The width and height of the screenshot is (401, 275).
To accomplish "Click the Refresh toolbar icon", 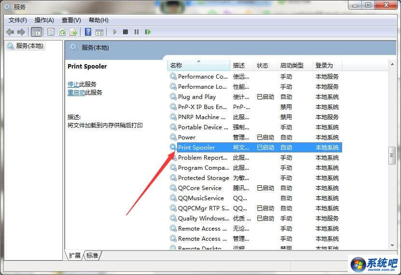I will pyautogui.click(x=62, y=32).
